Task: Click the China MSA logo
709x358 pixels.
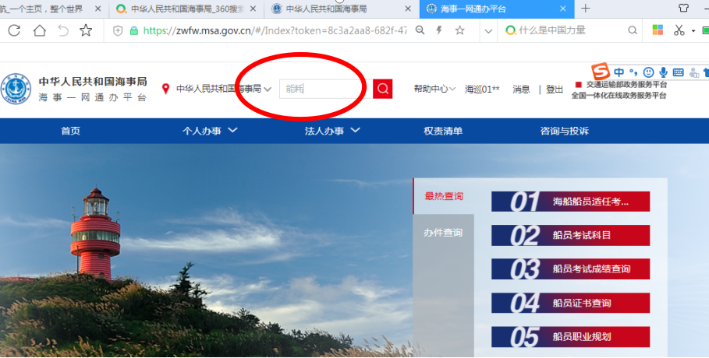Action: [x=16, y=89]
